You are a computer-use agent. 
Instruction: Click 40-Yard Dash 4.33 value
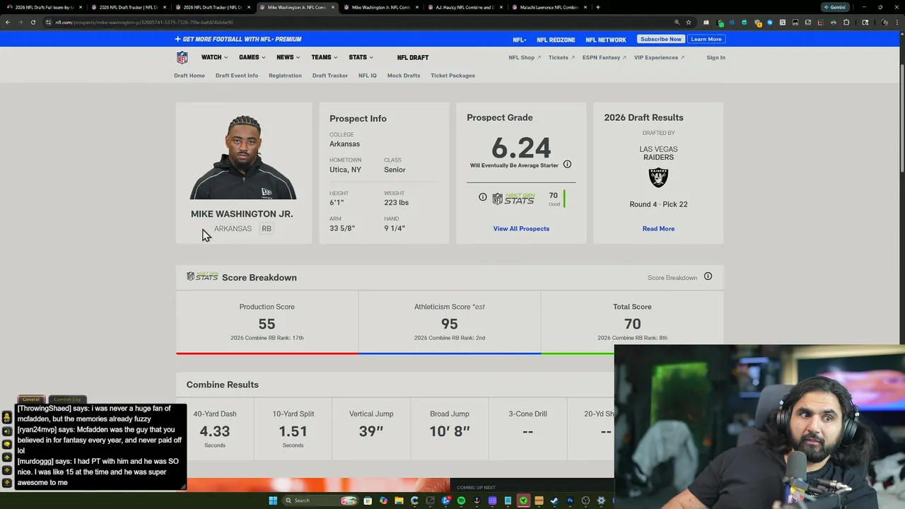(x=215, y=431)
